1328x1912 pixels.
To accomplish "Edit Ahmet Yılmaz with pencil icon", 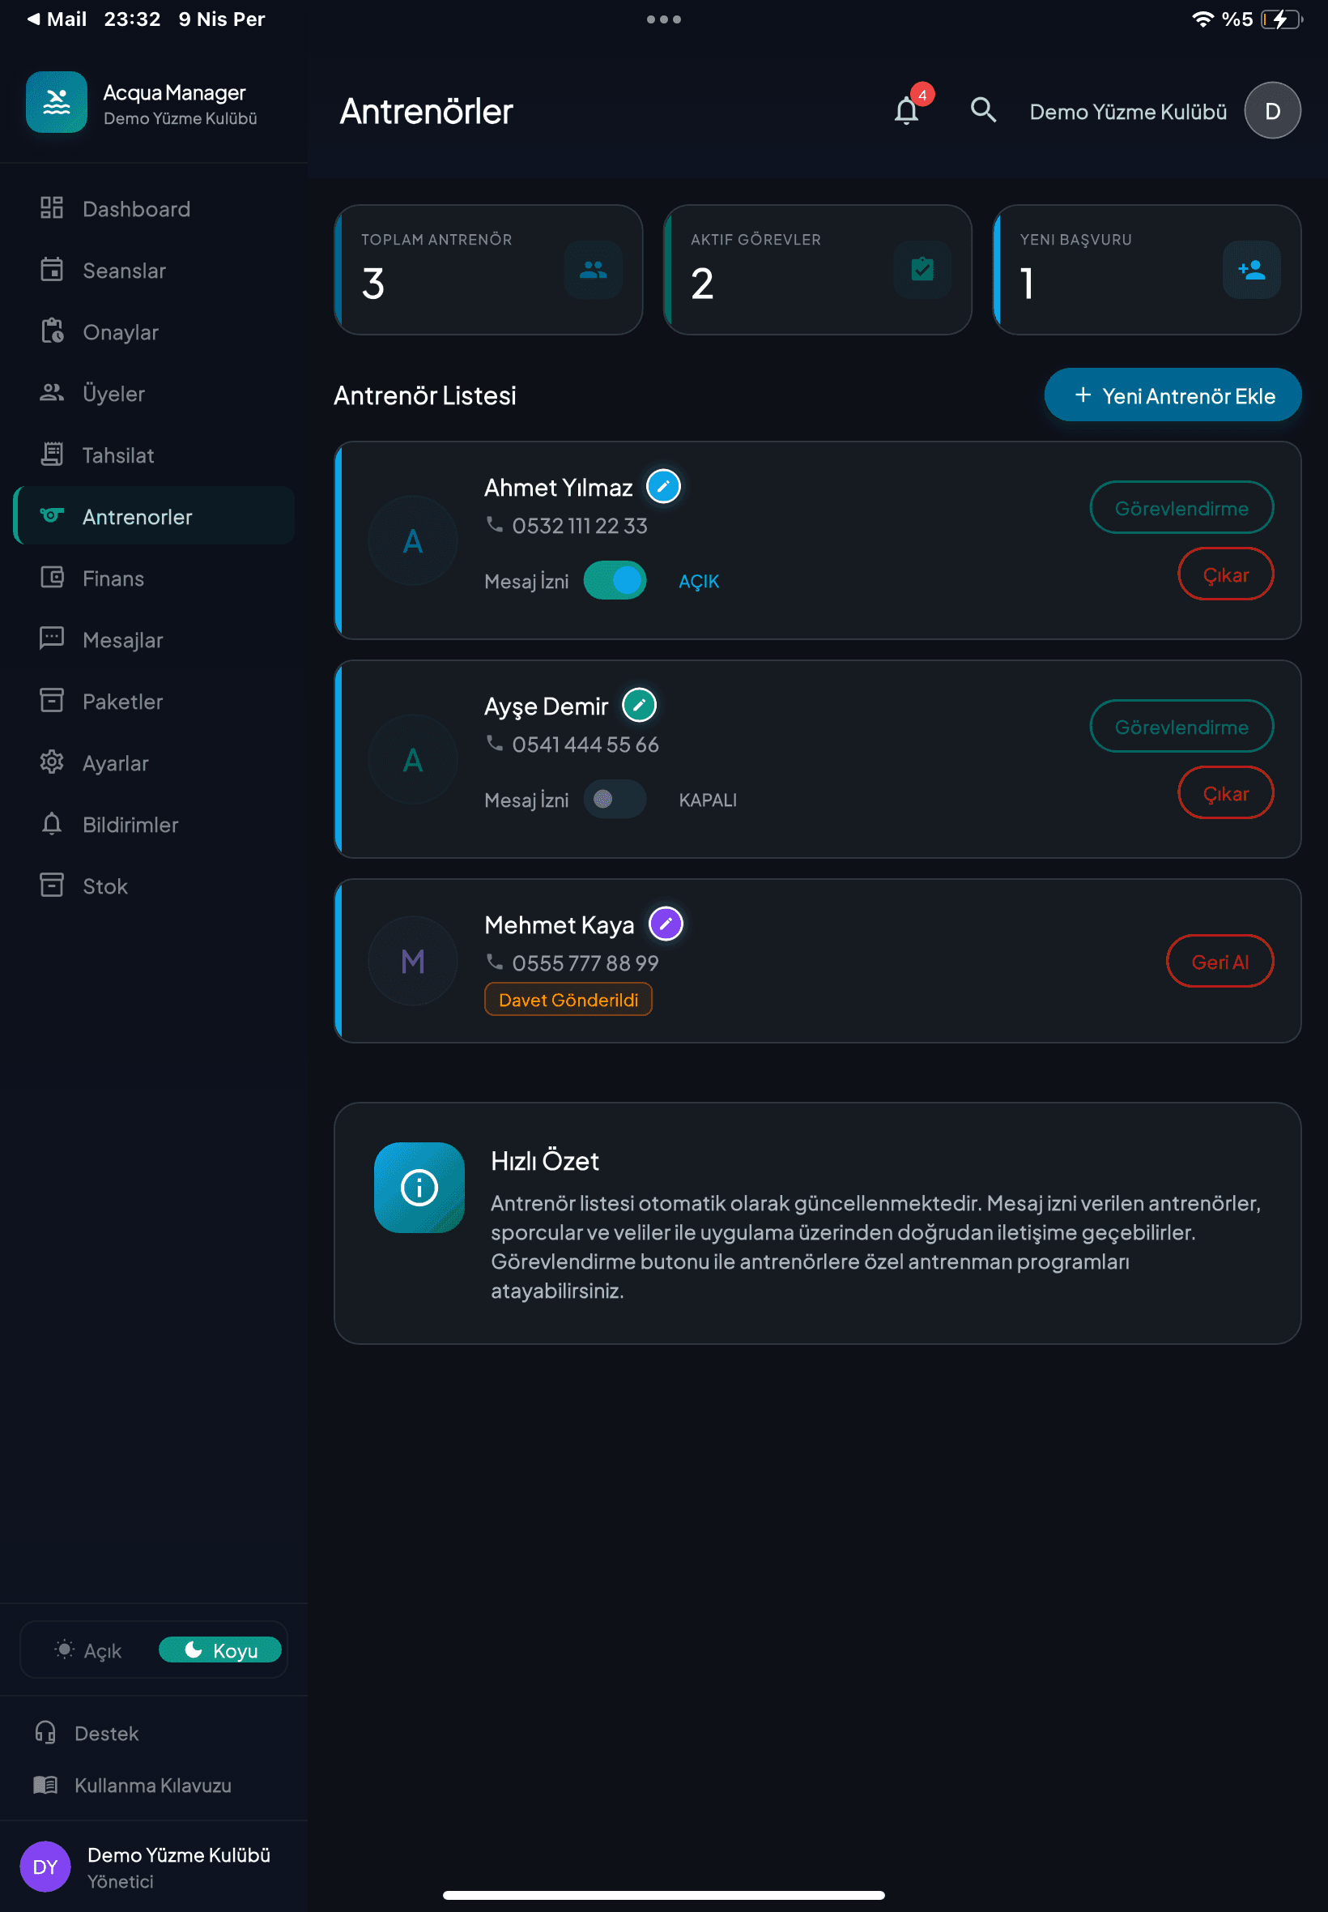I will (663, 486).
